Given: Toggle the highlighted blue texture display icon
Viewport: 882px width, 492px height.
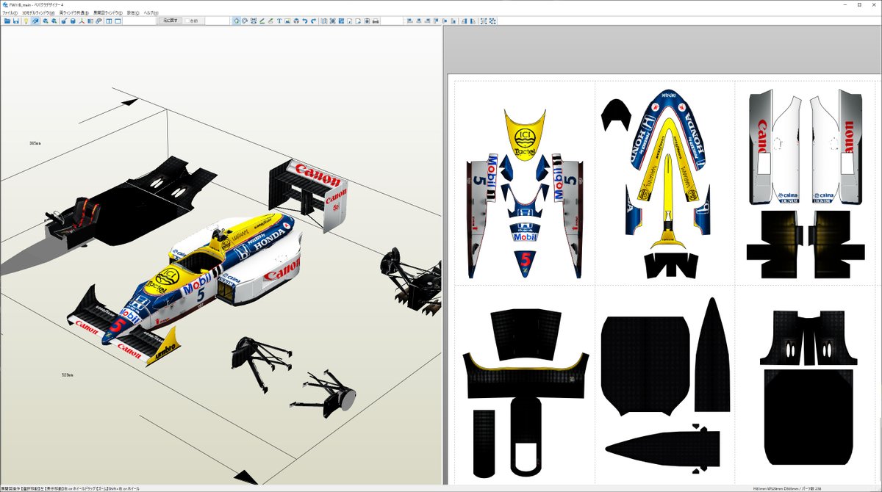Looking at the screenshot, I should click(35, 21).
